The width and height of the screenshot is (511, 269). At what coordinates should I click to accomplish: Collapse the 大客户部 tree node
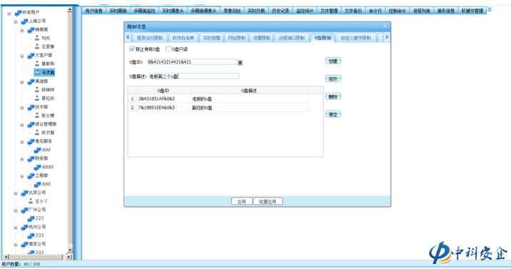(22, 56)
